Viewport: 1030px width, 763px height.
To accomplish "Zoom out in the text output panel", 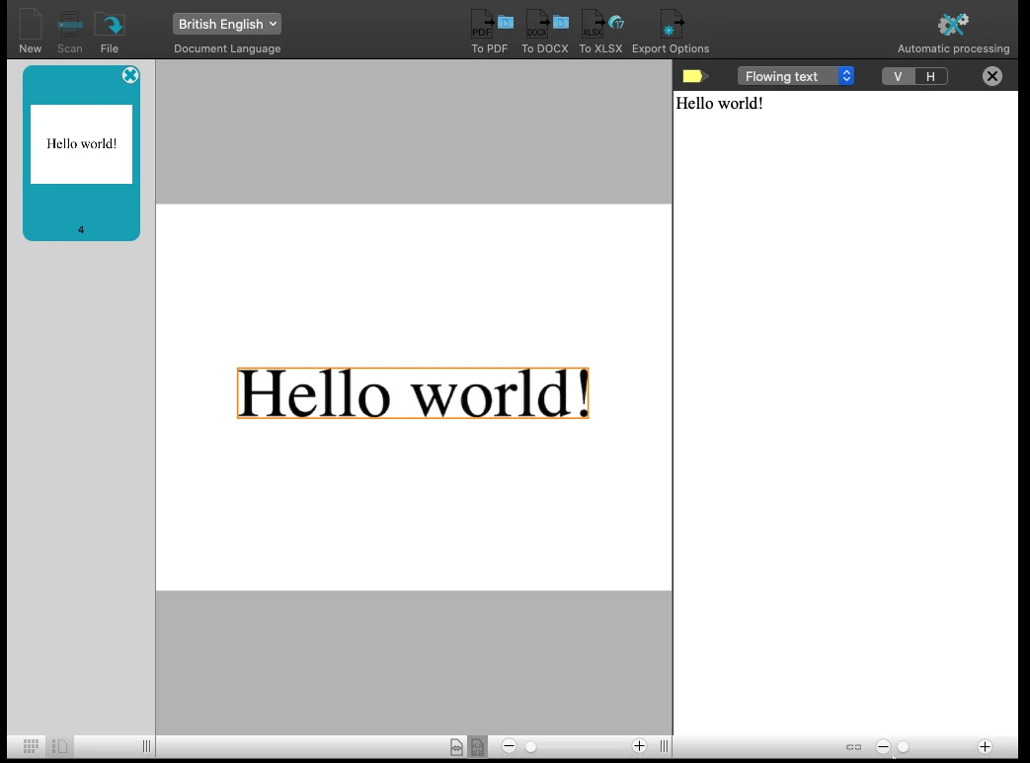I will point(883,747).
